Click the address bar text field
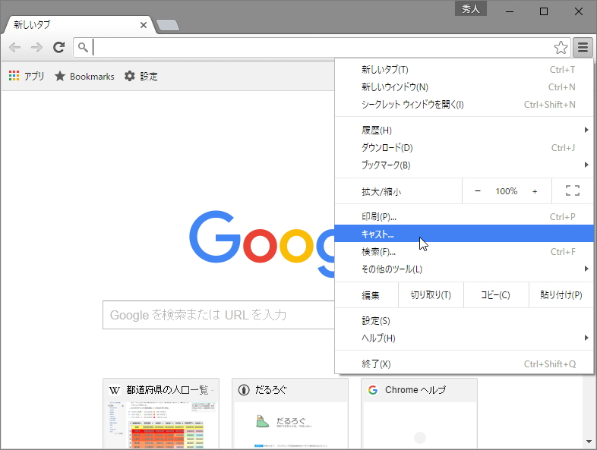This screenshot has height=450, width=597. tap(322, 48)
